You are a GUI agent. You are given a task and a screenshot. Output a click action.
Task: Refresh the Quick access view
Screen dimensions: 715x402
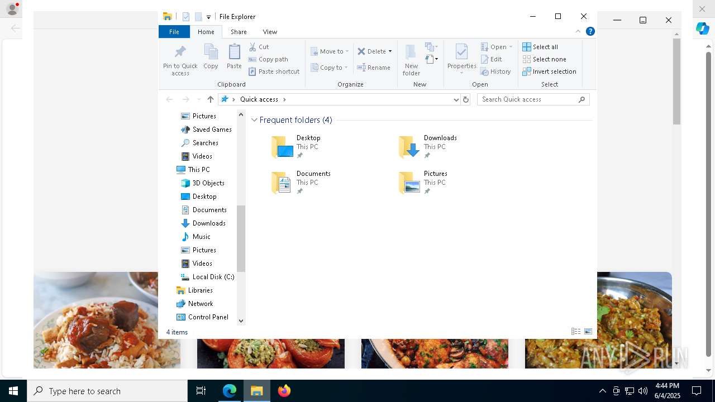pyautogui.click(x=466, y=99)
